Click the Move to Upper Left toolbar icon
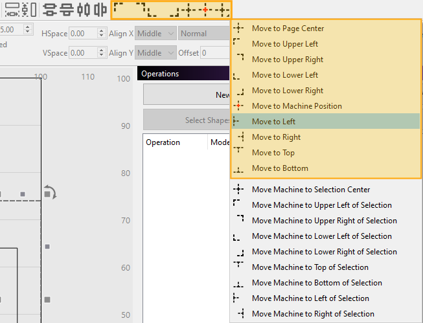Viewport: 423px width, 323px height. (120, 8)
